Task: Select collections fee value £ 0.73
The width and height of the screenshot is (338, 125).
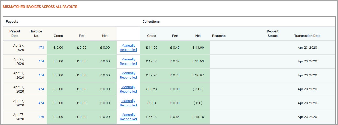Action: [175, 75]
